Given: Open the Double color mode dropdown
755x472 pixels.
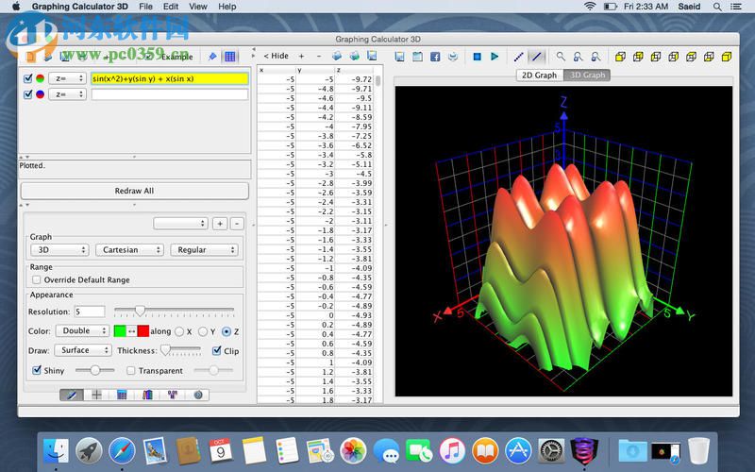Looking at the screenshot, I should point(82,331).
